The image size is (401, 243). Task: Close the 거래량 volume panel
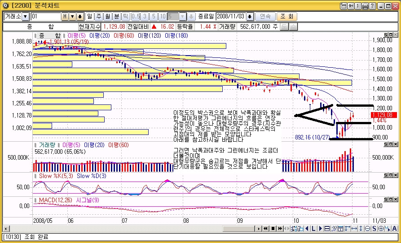(x=396, y=144)
